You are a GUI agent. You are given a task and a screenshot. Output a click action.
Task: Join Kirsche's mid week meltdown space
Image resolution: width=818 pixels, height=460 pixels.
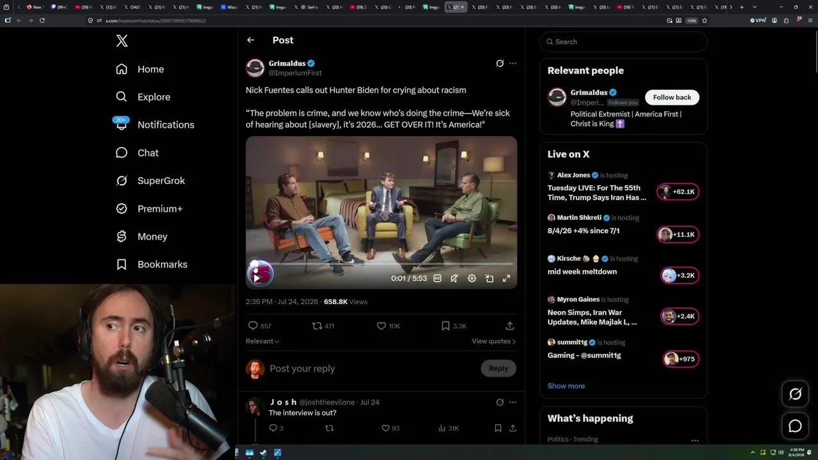[679, 275]
